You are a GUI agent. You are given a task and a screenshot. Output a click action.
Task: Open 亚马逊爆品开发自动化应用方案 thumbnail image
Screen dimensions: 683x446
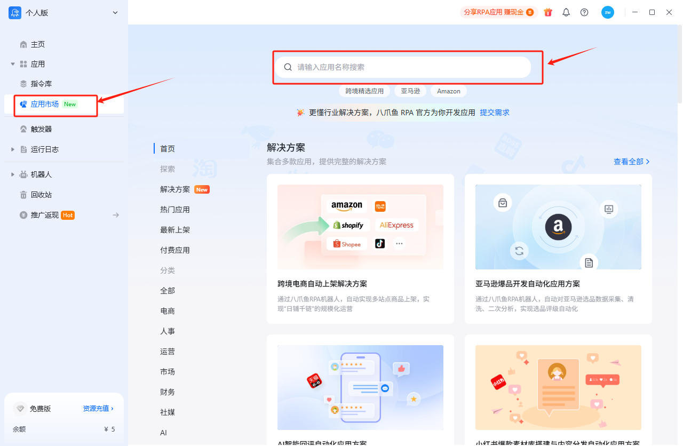(558, 227)
